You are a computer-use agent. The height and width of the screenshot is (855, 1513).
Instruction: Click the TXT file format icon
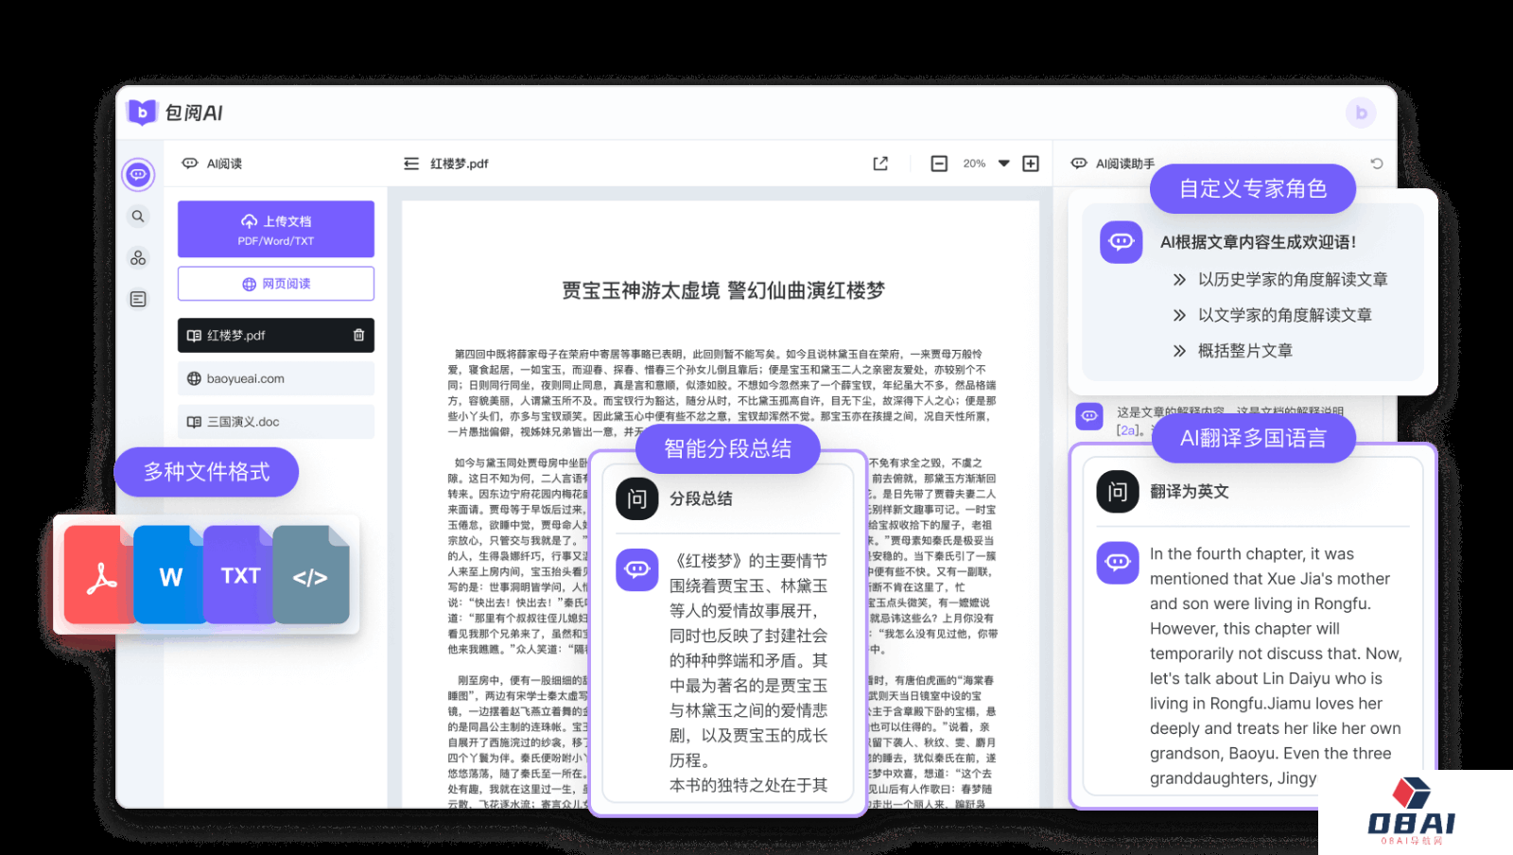tap(239, 575)
